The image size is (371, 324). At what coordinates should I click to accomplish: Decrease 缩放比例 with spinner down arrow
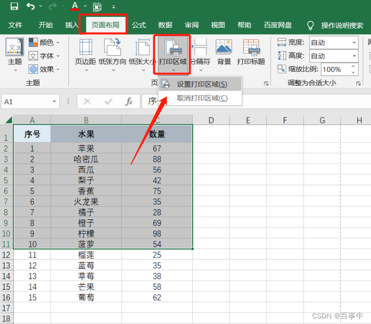coord(353,72)
